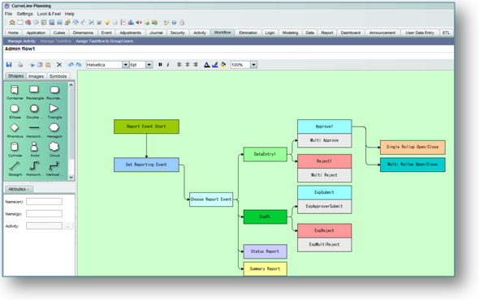Toggle bold text formatting
Viewport: 479px width, 300px height.
coord(160,65)
